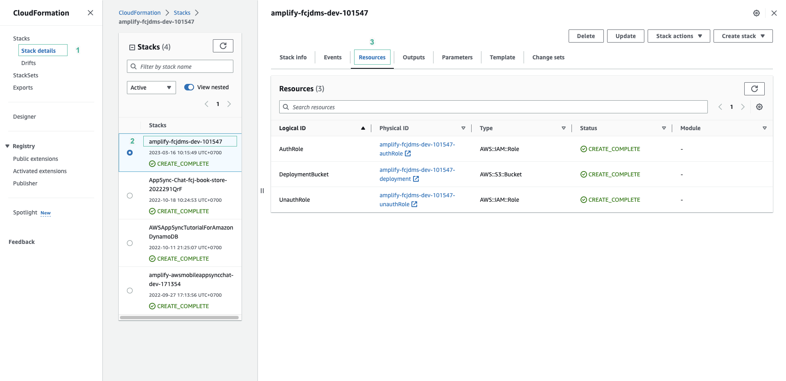Switch to the Parameters tab

pos(457,57)
